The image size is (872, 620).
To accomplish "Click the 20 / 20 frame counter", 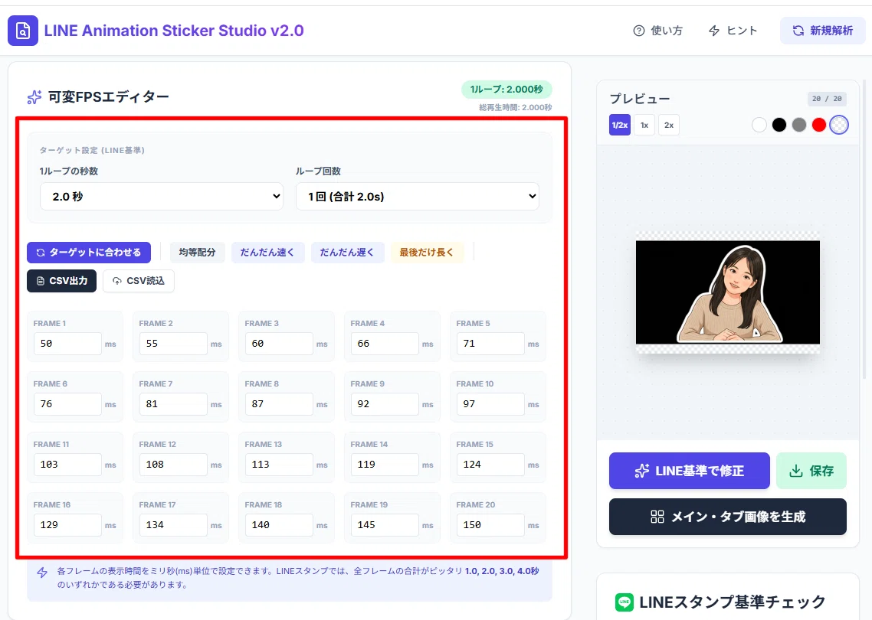I will tap(827, 99).
